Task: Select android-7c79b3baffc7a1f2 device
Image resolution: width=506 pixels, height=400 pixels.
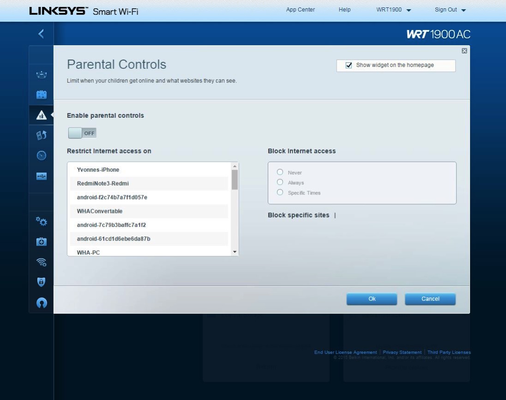Action: click(149, 225)
